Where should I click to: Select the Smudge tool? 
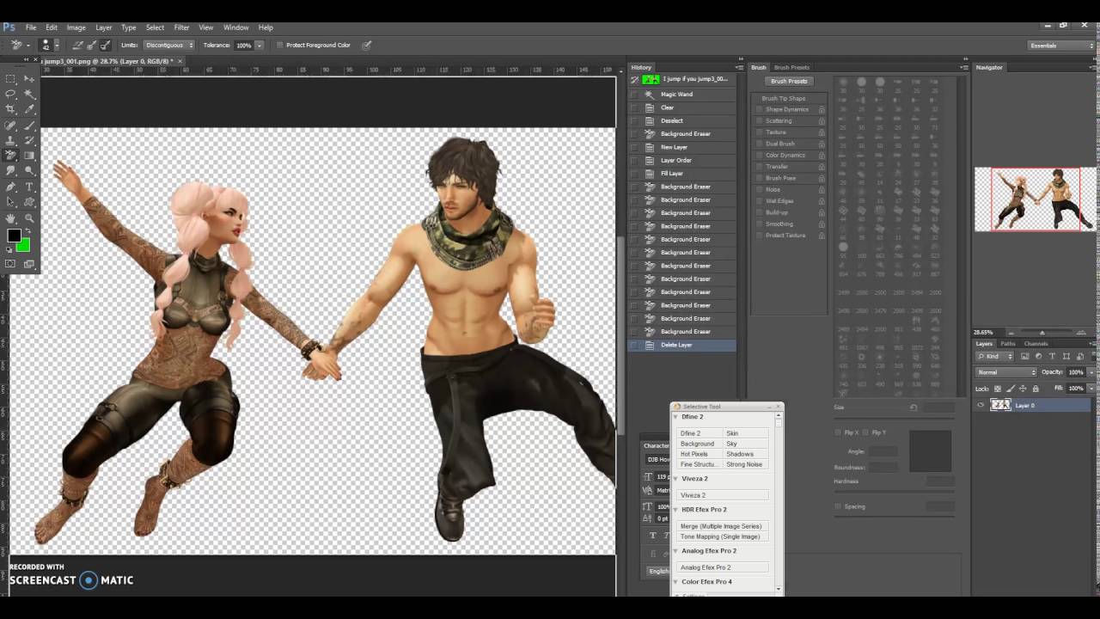pyautogui.click(x=10, y=171)
